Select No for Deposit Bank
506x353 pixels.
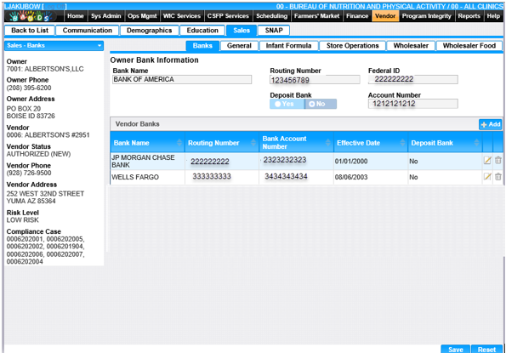click(x=320, y=104)
